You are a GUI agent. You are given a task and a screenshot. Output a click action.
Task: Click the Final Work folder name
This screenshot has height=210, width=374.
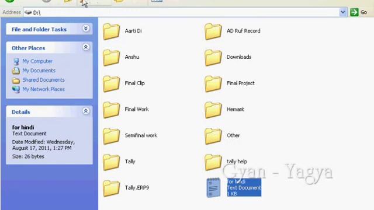click(137, 109)
